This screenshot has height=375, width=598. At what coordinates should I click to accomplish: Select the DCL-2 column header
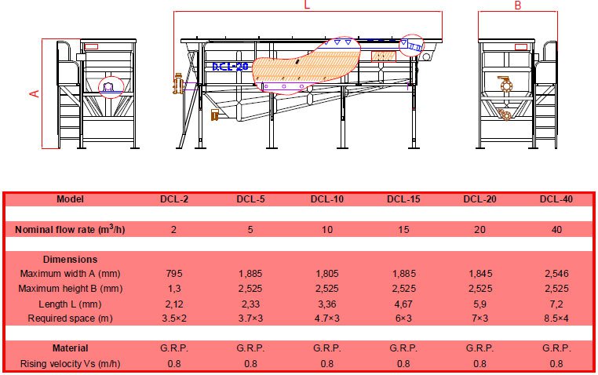coord(174,199)
